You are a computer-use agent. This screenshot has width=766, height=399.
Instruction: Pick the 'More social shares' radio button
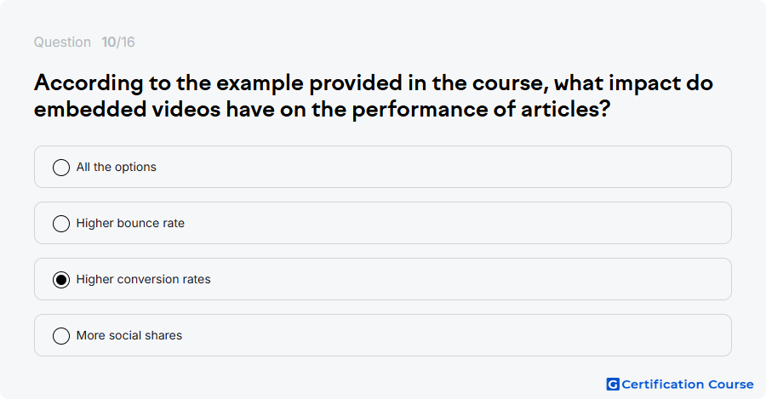pyautogui.click(x=61, y=336)
